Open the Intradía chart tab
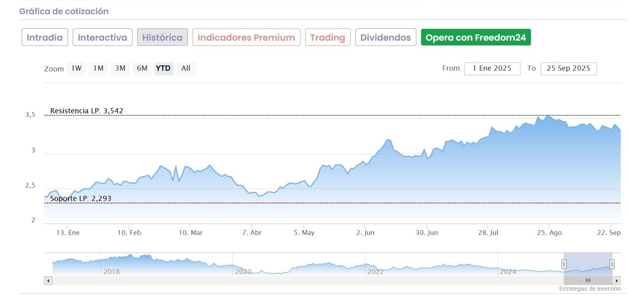Image resolution: width=631 pixels, height=302 pixels. tap(45, 38)
